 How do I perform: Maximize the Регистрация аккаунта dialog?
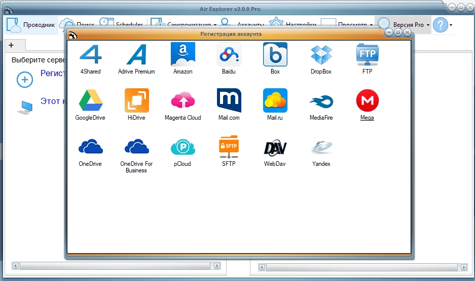398,32
